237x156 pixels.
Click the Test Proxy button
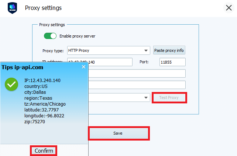tap(169, 98)
